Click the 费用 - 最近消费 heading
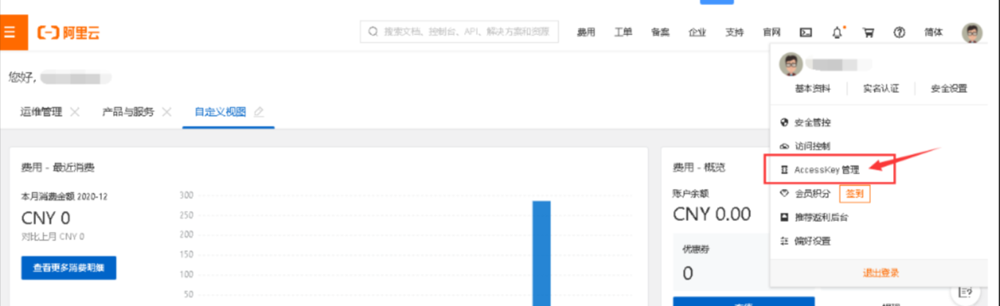Image resolution: width=1000 pixels, height=306 pixels. click(x=58, y=168)
